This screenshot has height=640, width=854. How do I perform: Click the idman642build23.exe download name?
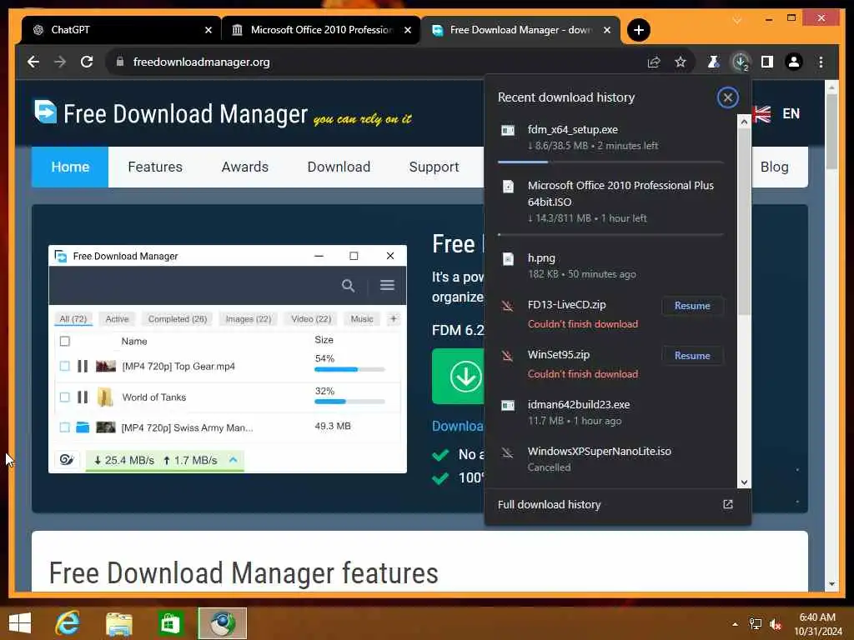click(579, 404)
